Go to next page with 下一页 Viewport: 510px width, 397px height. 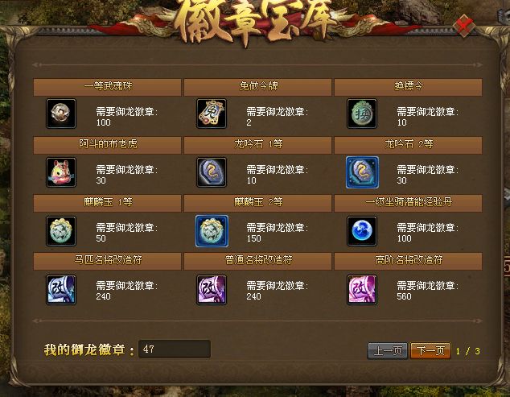pyautogui.click(x=430, y=351)
